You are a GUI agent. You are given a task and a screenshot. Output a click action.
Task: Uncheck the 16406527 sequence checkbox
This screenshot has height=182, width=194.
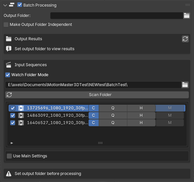pos(13,123)
